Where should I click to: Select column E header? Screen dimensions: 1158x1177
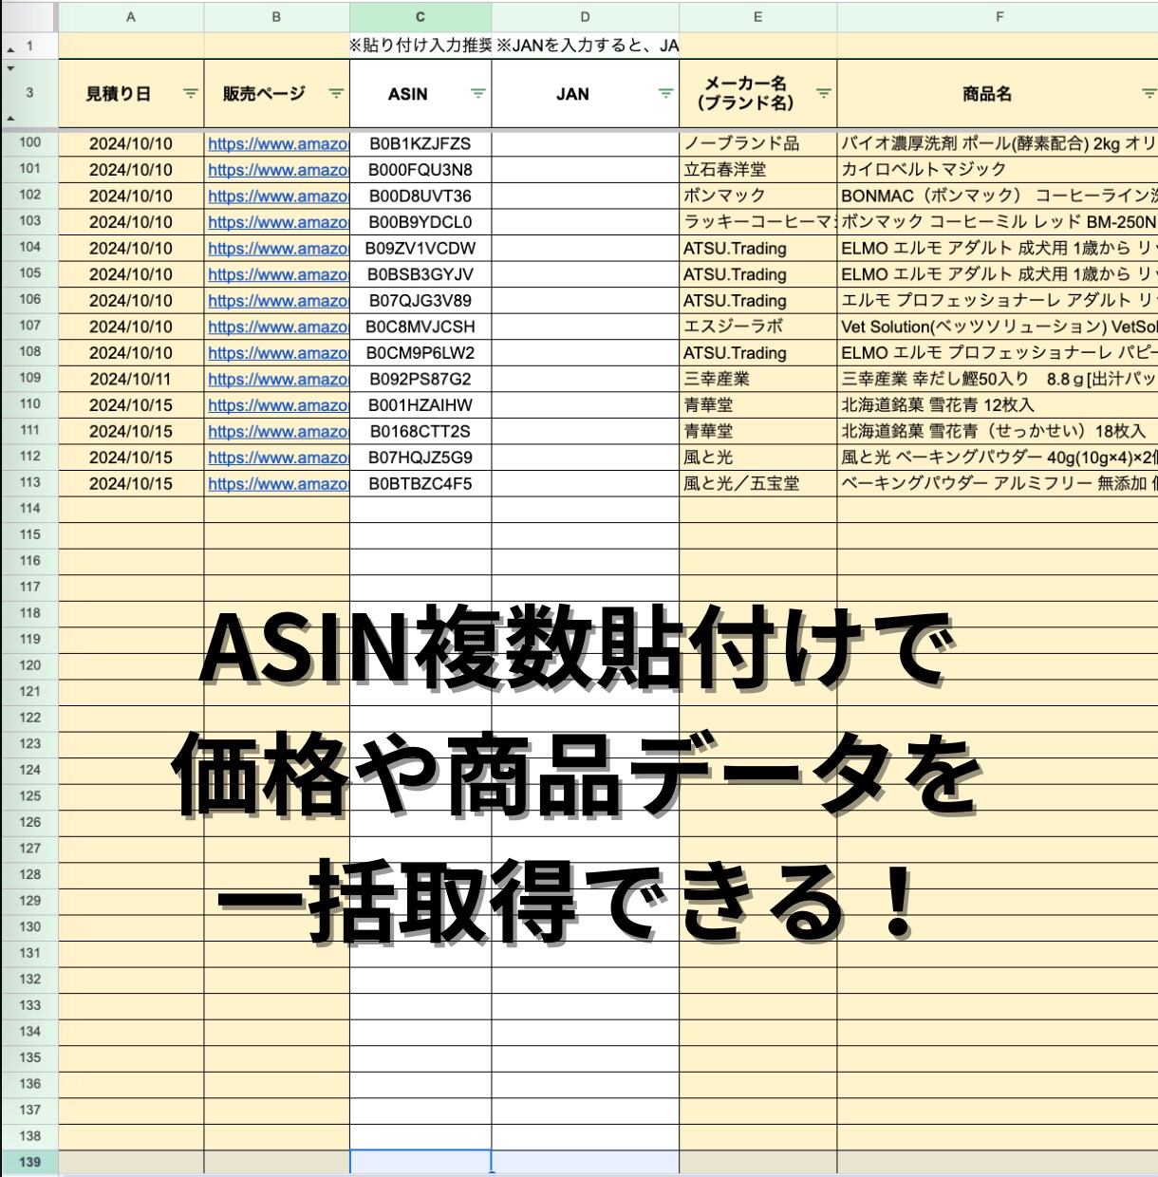(757, 17)
